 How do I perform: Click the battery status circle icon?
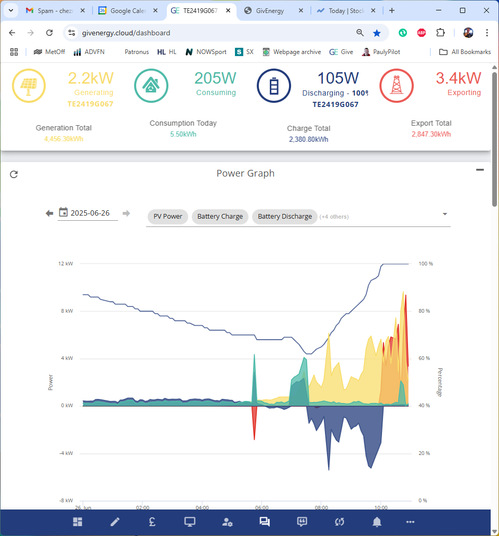point(273,86)
